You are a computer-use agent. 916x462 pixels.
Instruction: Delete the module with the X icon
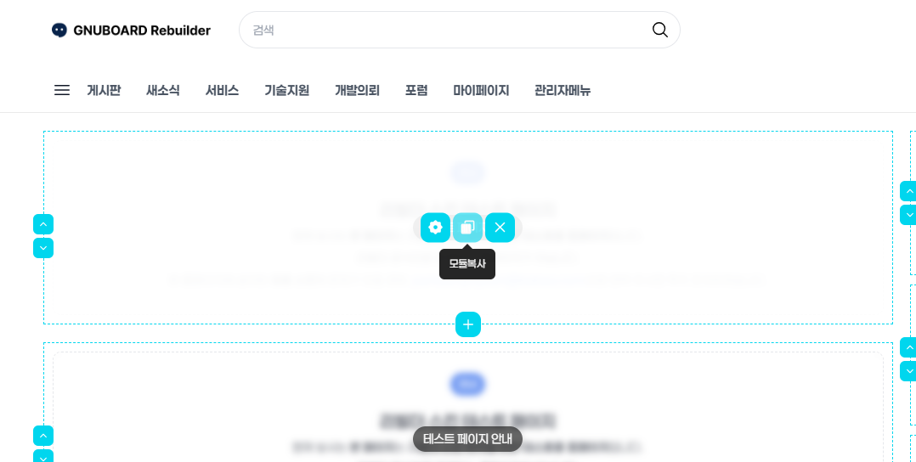pyautogui.click(x=500, y=228)
